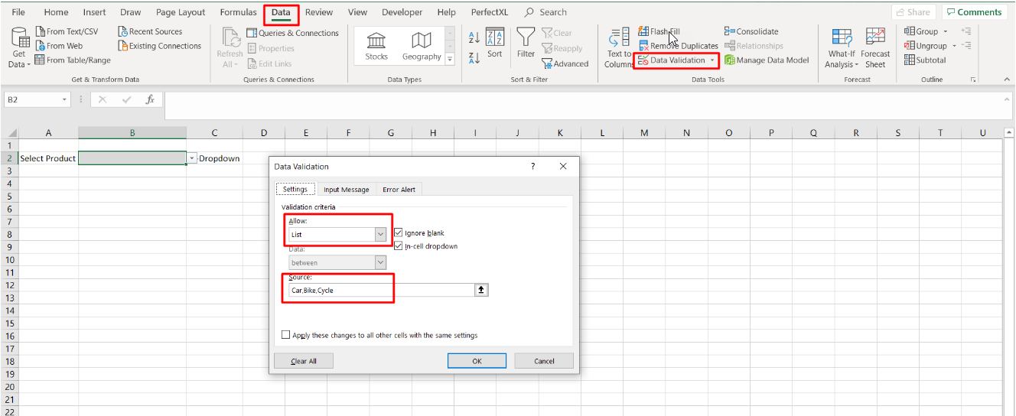Toggle the Ignore blank checkbox
This screenshot has height=416, width=1016.
(x=398, y=232)
